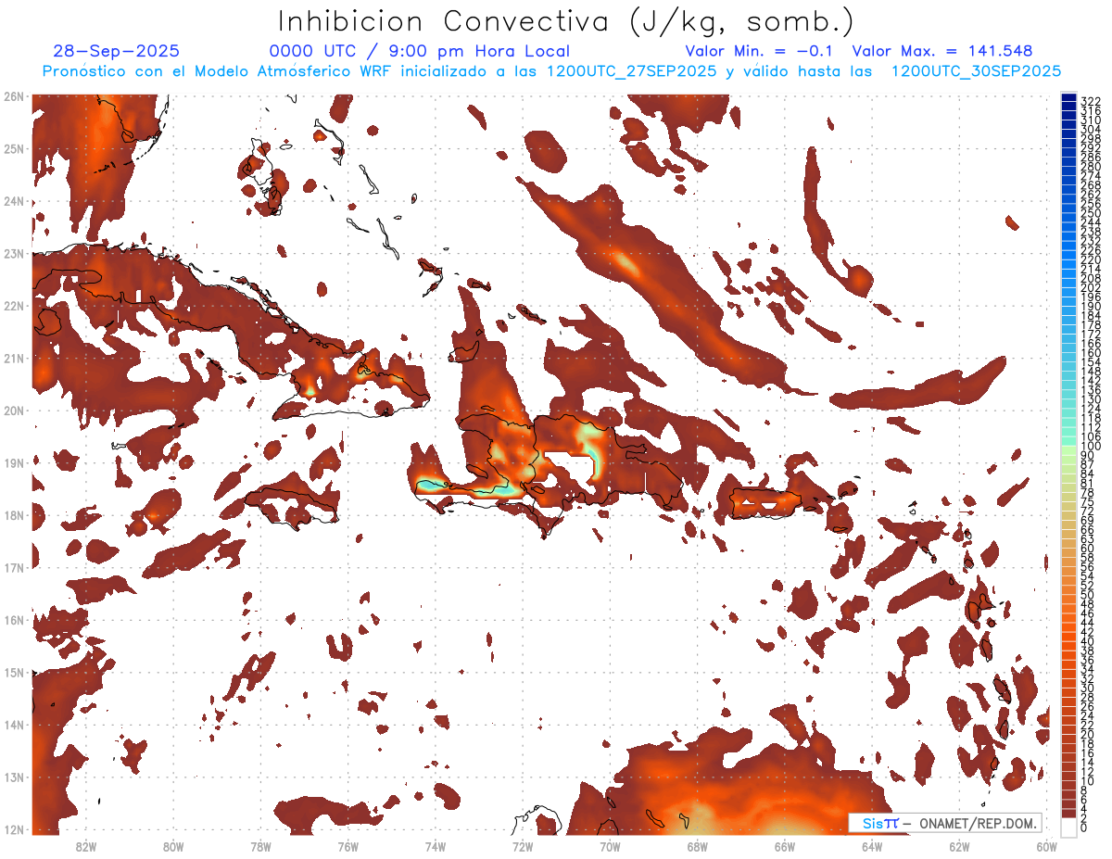Click the 14N latitude label
The image size is (1112, 859).
[x=13, y=725]
